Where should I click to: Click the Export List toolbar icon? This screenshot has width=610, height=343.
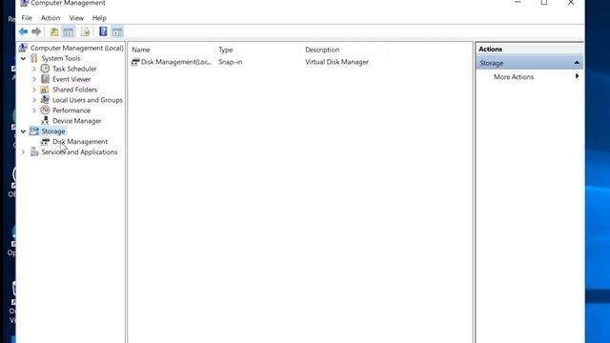click(x=85, y=31)
